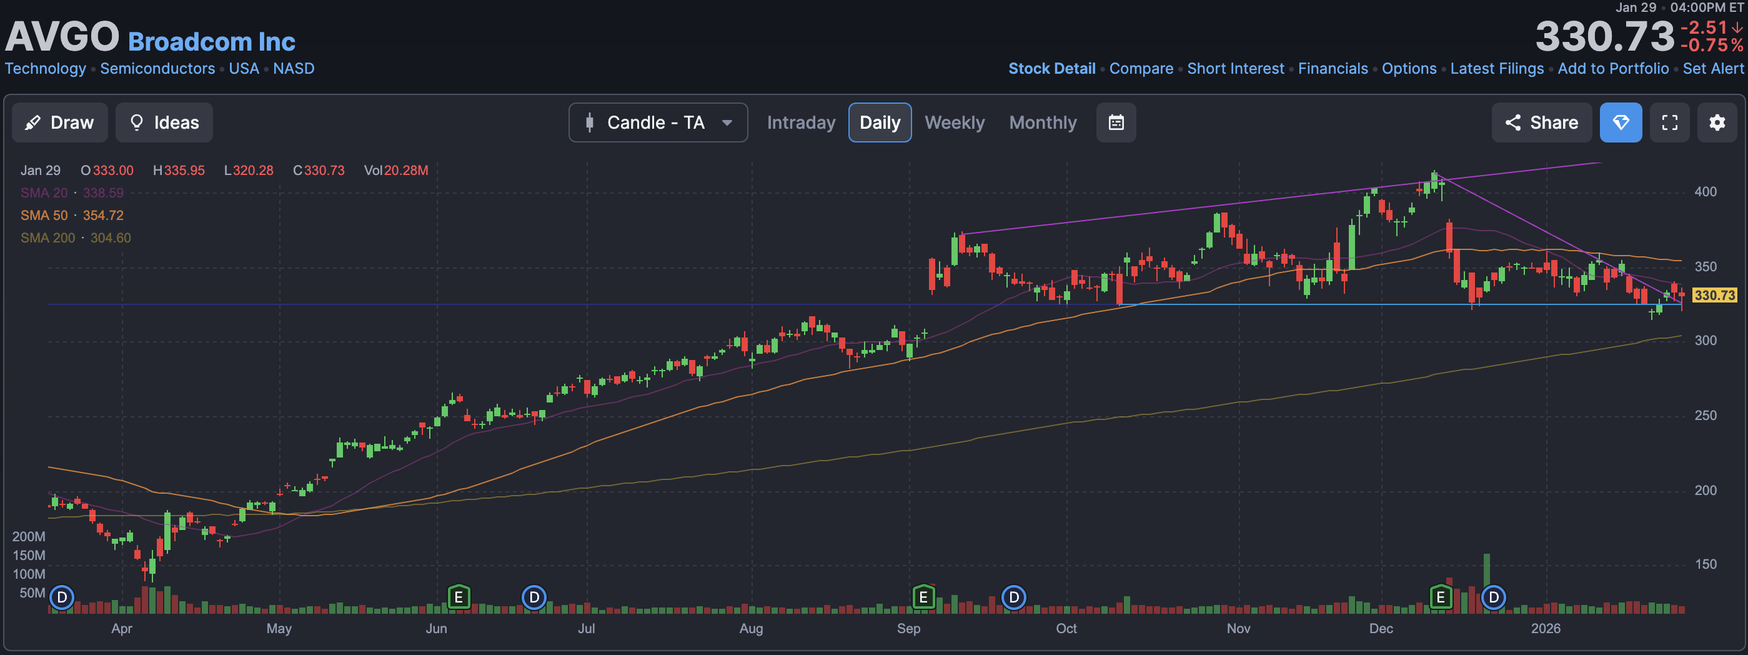This screenshot has height=655, width=1748.
Task: Open the calendar date range picker icon
Action: click(1116, 122)
